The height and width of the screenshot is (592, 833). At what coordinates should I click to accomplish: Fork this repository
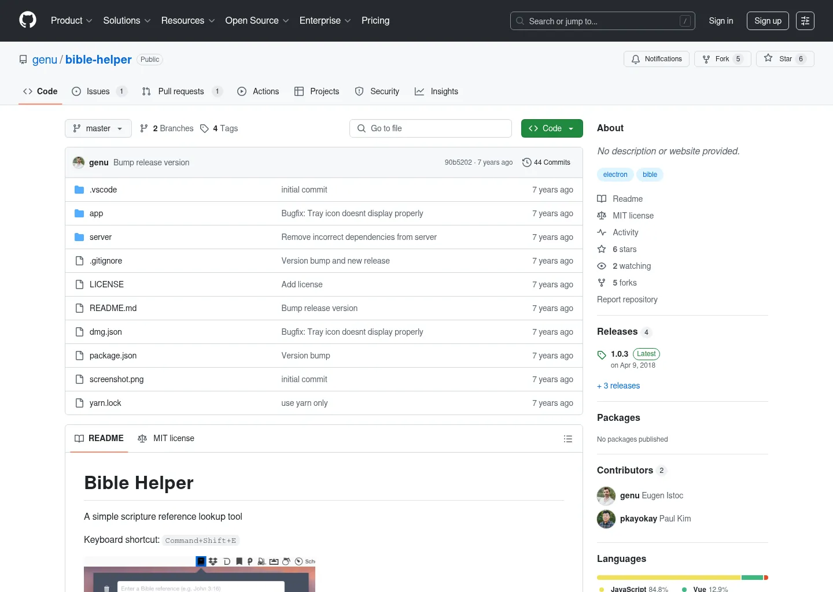pyautogui.click(x=723, y=59)
